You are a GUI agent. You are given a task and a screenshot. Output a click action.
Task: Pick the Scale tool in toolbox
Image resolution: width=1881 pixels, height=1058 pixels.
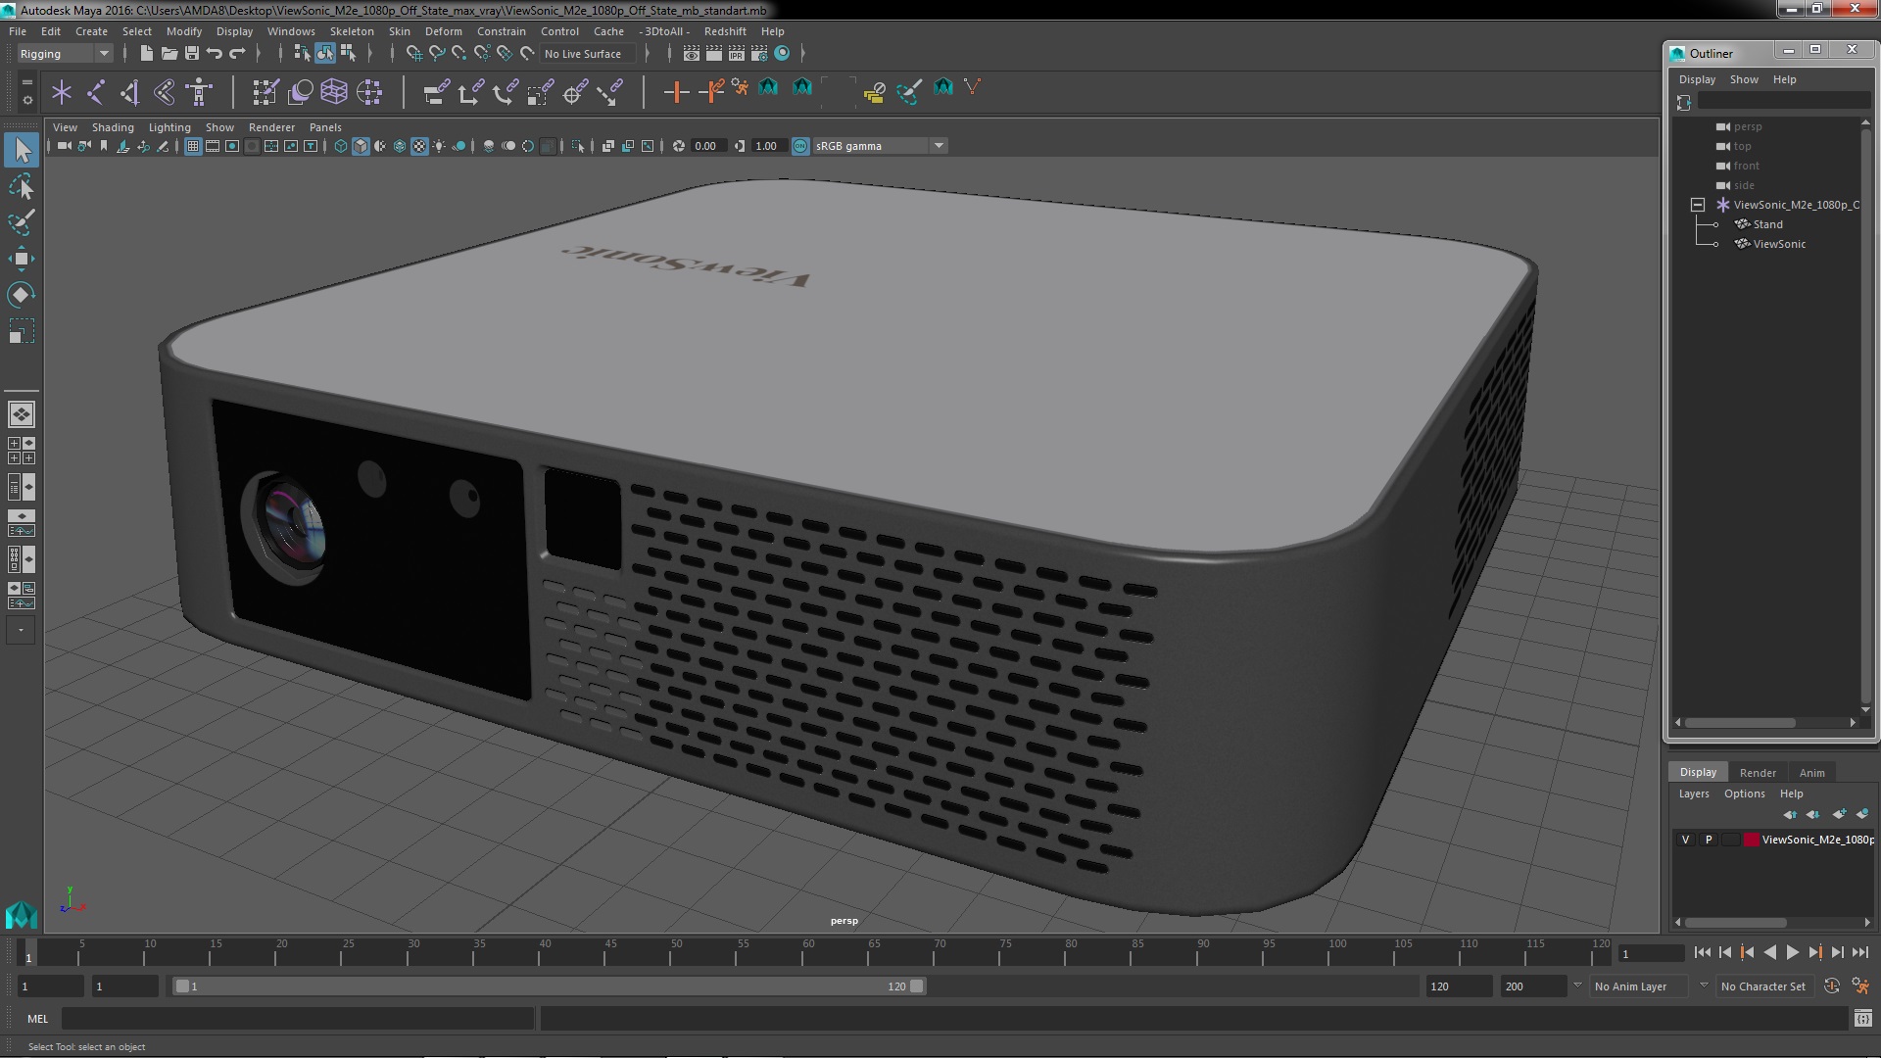22,331
